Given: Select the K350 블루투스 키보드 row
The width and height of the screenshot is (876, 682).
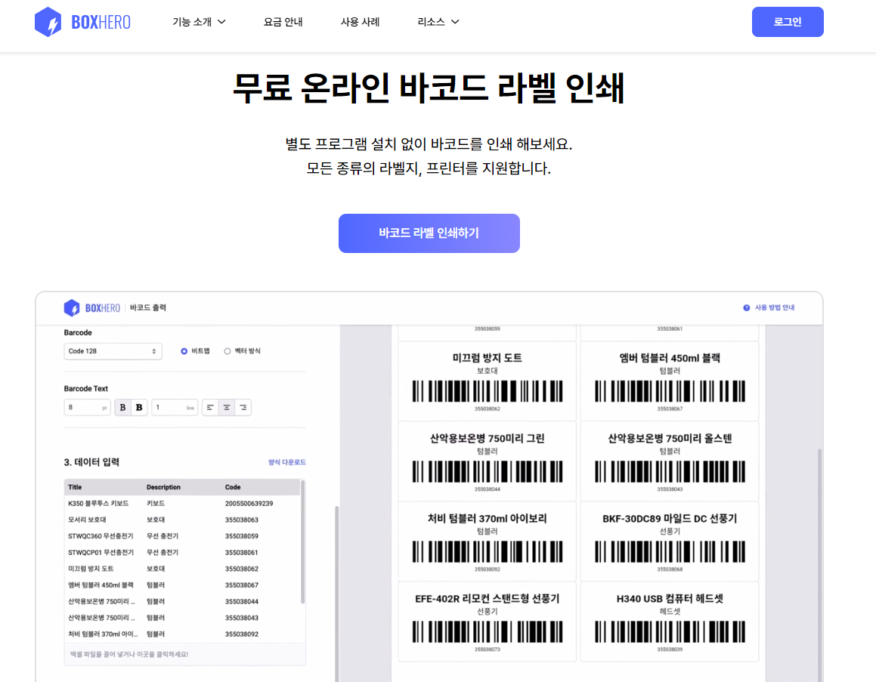Looking at the screenshot, I should click(182, 504).
